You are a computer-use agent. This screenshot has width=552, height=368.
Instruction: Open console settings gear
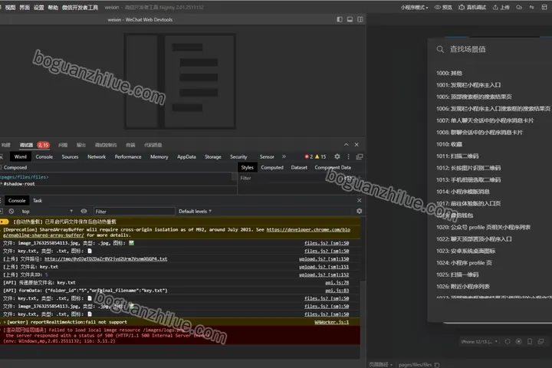[x=359, y=211]
